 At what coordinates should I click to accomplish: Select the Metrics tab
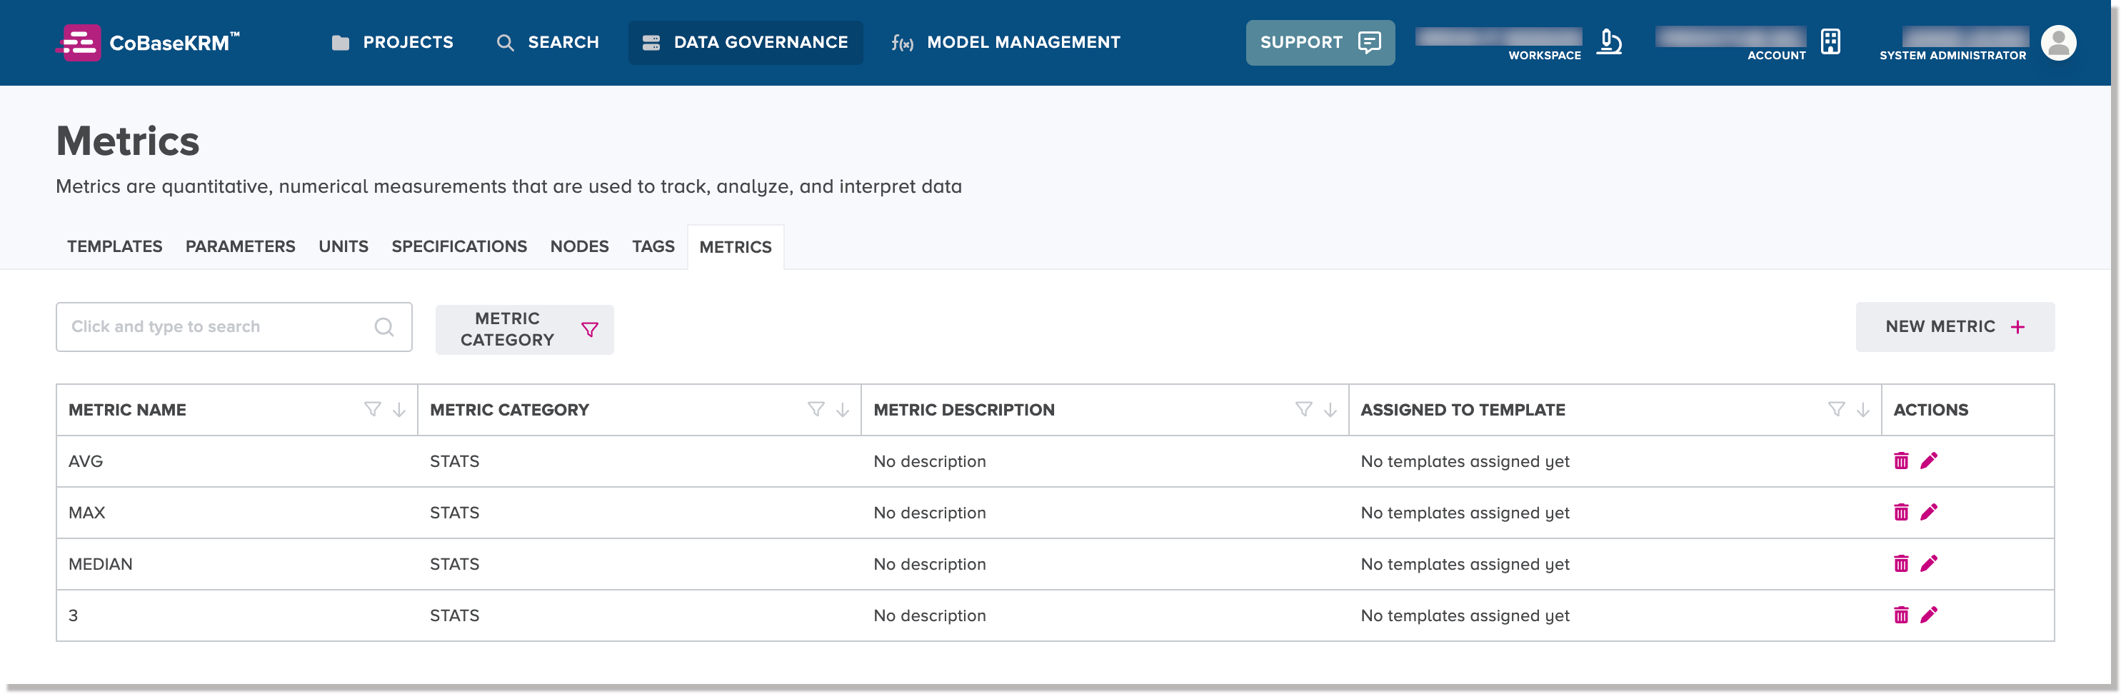coord(736,247)
